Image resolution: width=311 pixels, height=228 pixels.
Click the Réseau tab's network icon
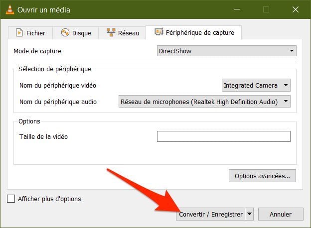[x=111, y=32]
